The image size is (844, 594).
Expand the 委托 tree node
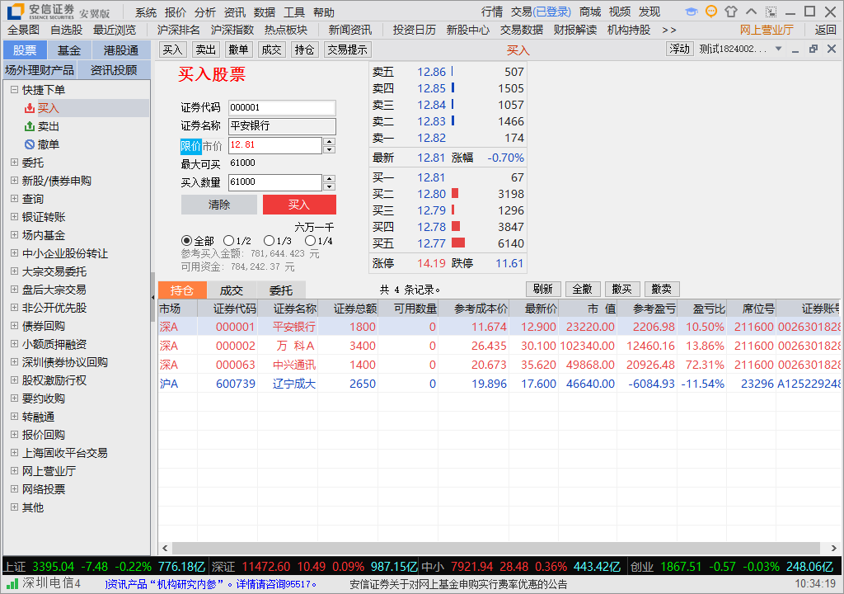pos(15,162)
